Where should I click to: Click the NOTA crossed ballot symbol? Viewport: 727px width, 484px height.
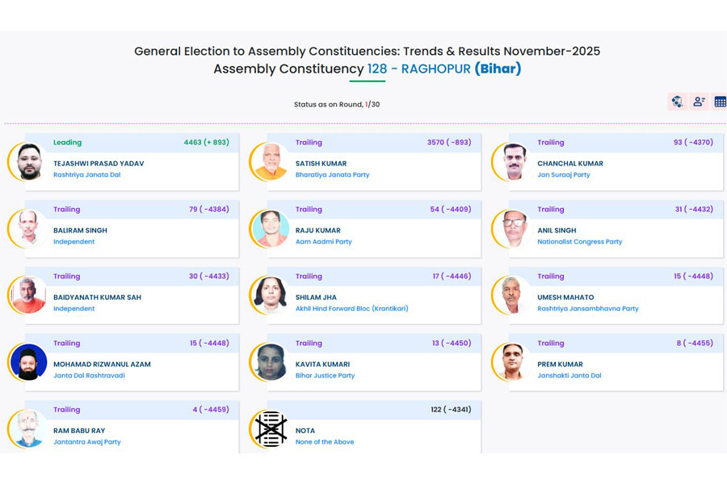(271, 429)
